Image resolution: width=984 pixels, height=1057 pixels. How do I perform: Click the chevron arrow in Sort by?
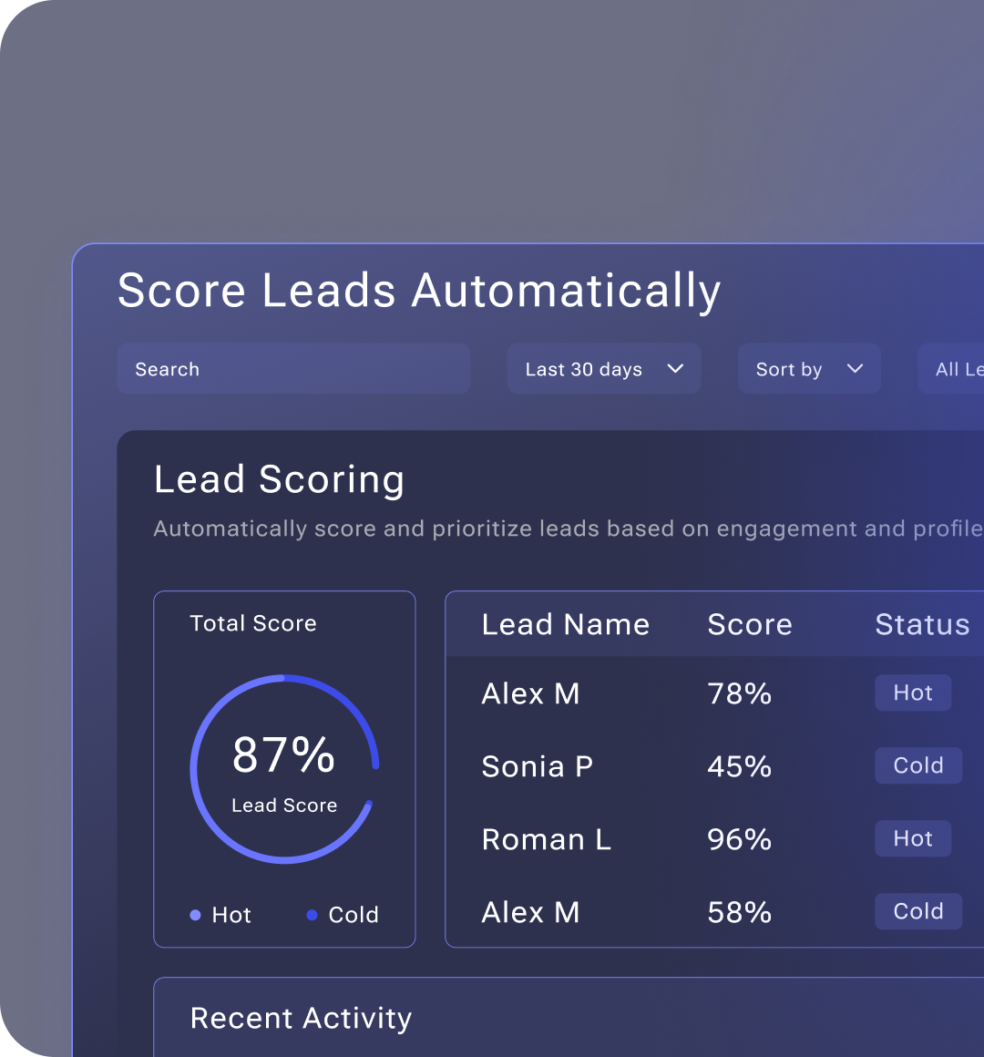pyautogui.click(x=855, y=369)
